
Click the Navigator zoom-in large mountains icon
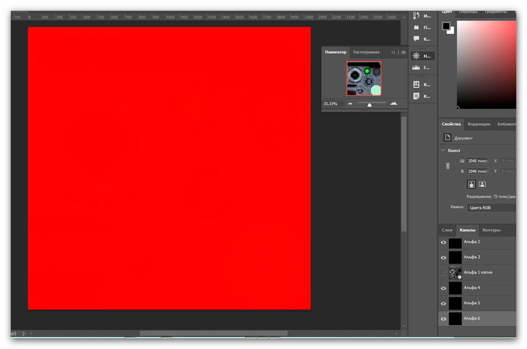(394, 103)
